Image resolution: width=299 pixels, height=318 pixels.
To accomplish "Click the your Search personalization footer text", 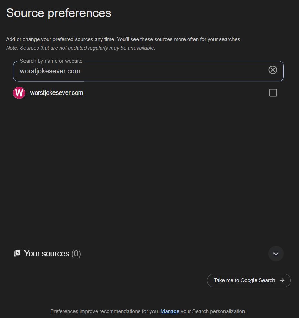I will pyautogui.click(x=213, y=311).
